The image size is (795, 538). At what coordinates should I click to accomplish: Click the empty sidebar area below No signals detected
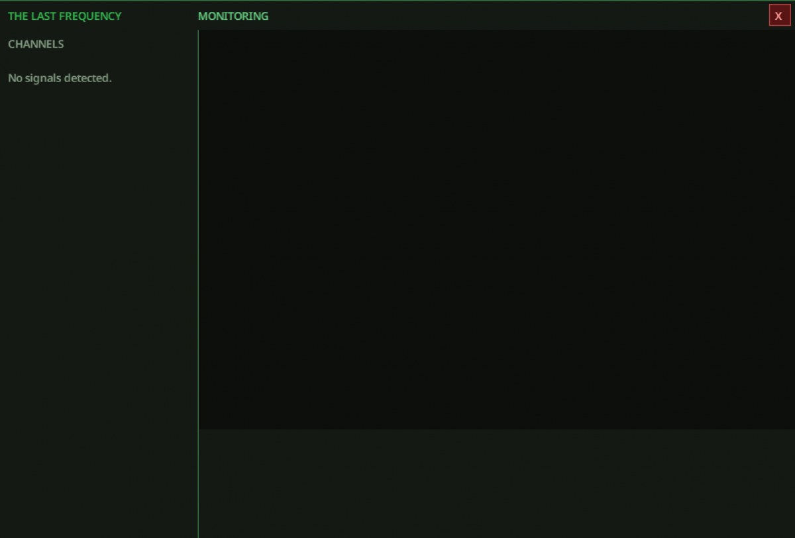click(99, 311)
